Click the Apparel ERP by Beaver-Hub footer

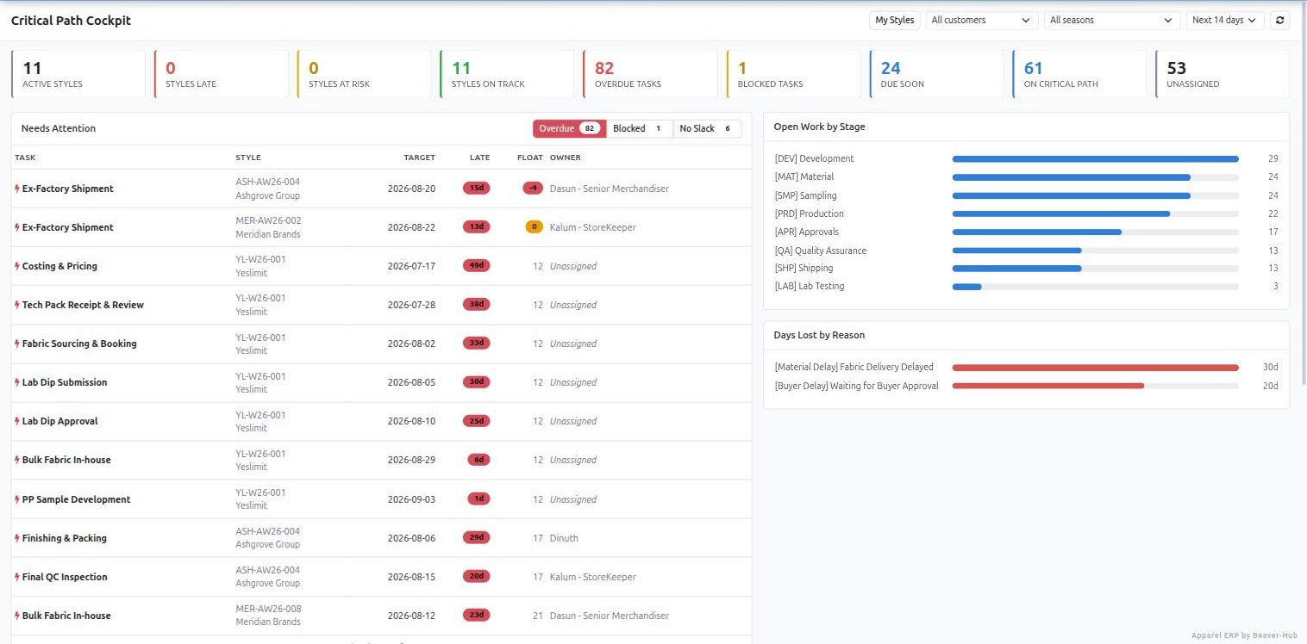click(x=1243, y=635)
